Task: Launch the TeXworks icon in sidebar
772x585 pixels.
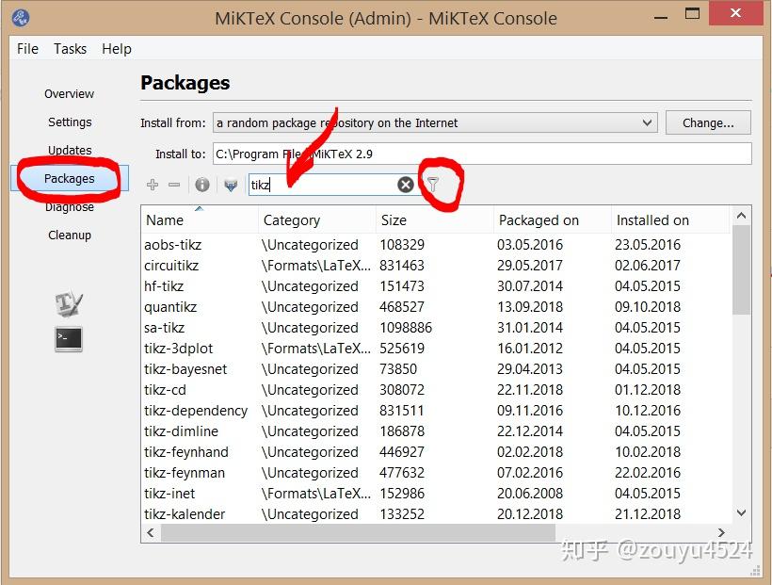Action: 69,302
